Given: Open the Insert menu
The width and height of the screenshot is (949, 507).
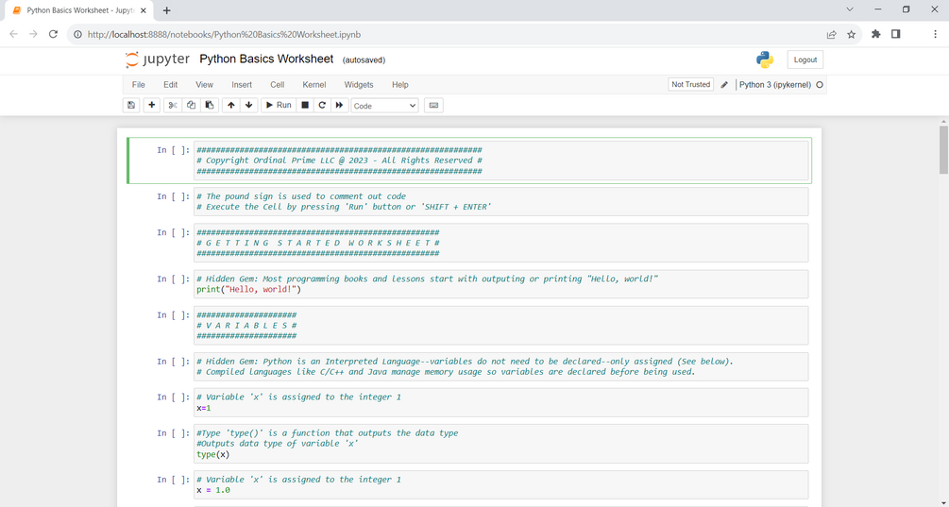Looking at the screenshot, I should click(242, 85).
